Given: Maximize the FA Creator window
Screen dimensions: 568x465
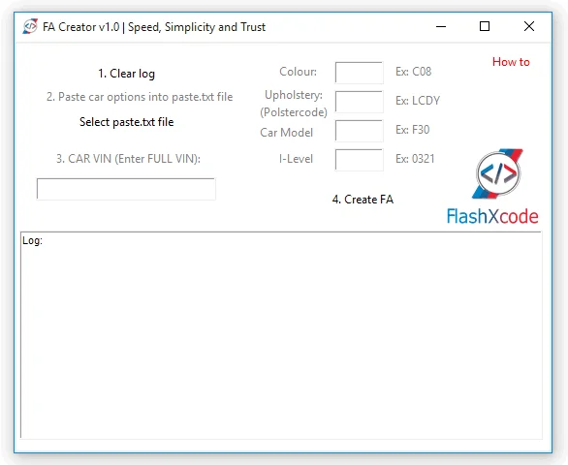Looking at the screenshot, I should click(485, 26).
